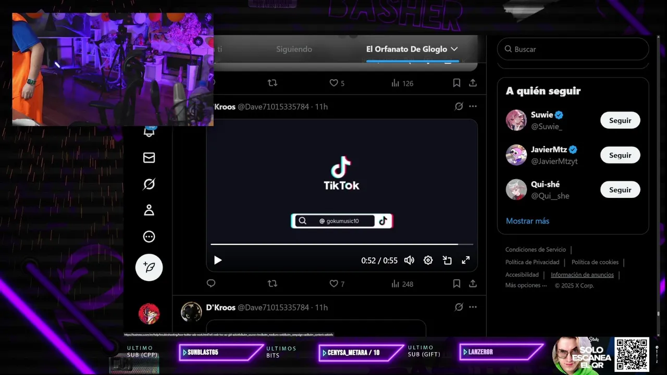Click handle @Dave71015335784 on lower post
Viewport: 667px width, 375px height.
[273, 307]
